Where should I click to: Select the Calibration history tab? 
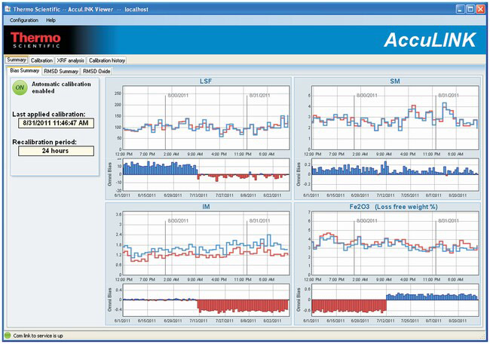point(107,60)
